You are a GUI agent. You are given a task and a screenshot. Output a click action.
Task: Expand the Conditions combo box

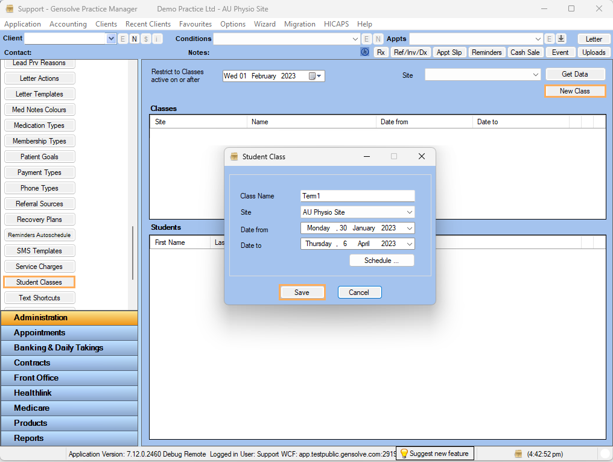tap(355, 39)
